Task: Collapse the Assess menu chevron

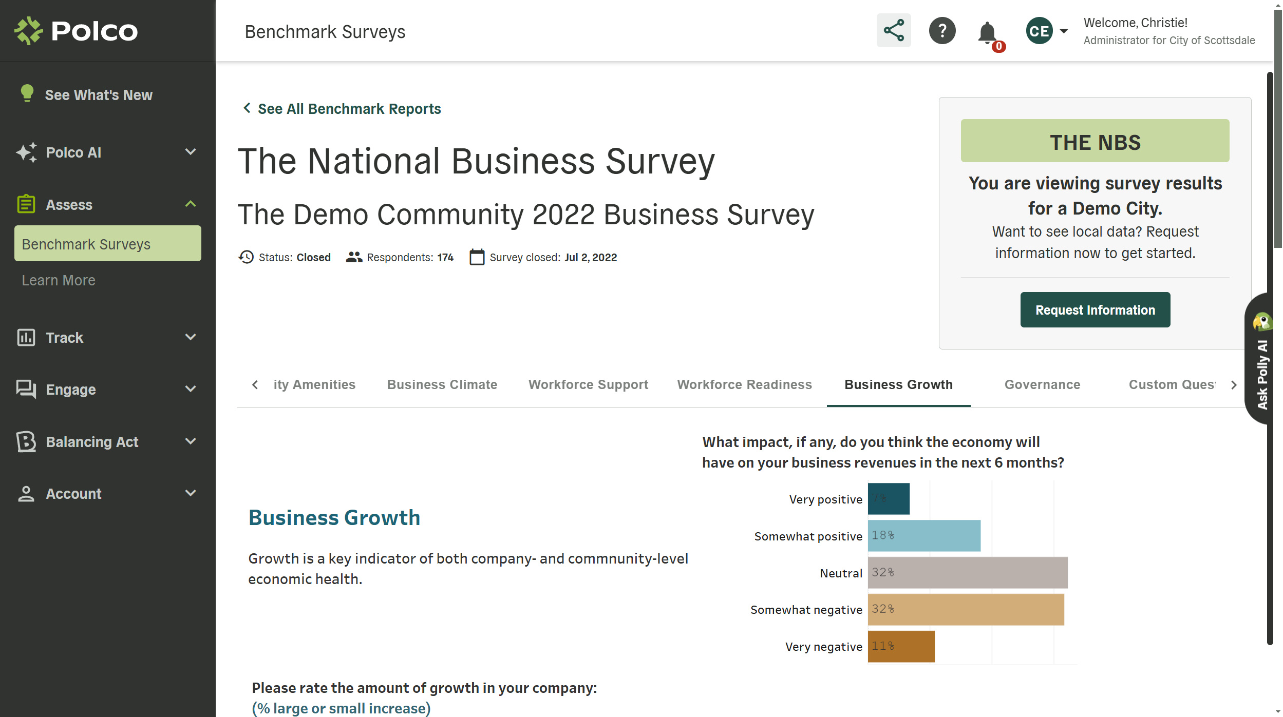Action: pyautogui.click(x=191, y=204)
